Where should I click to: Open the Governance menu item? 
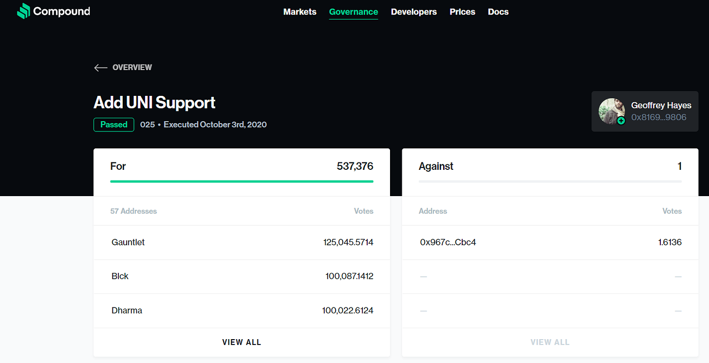[354, 12]
